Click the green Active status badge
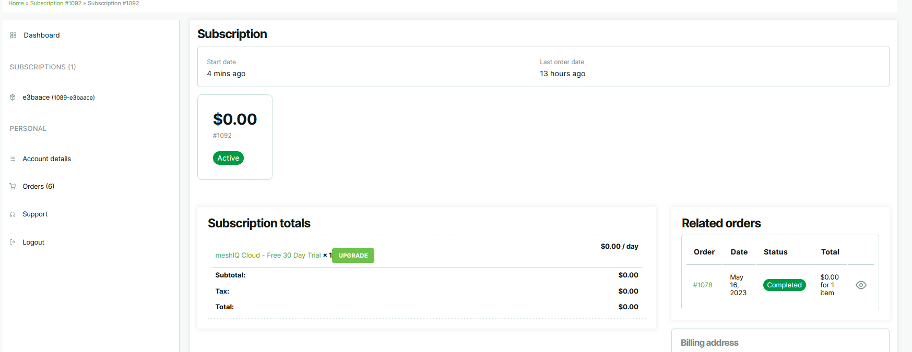Image resolution: width=912 pixels, height=352 pixels. click(x=228, y=158)
